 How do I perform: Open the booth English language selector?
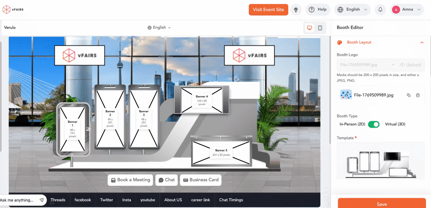[x=159, y=28]
